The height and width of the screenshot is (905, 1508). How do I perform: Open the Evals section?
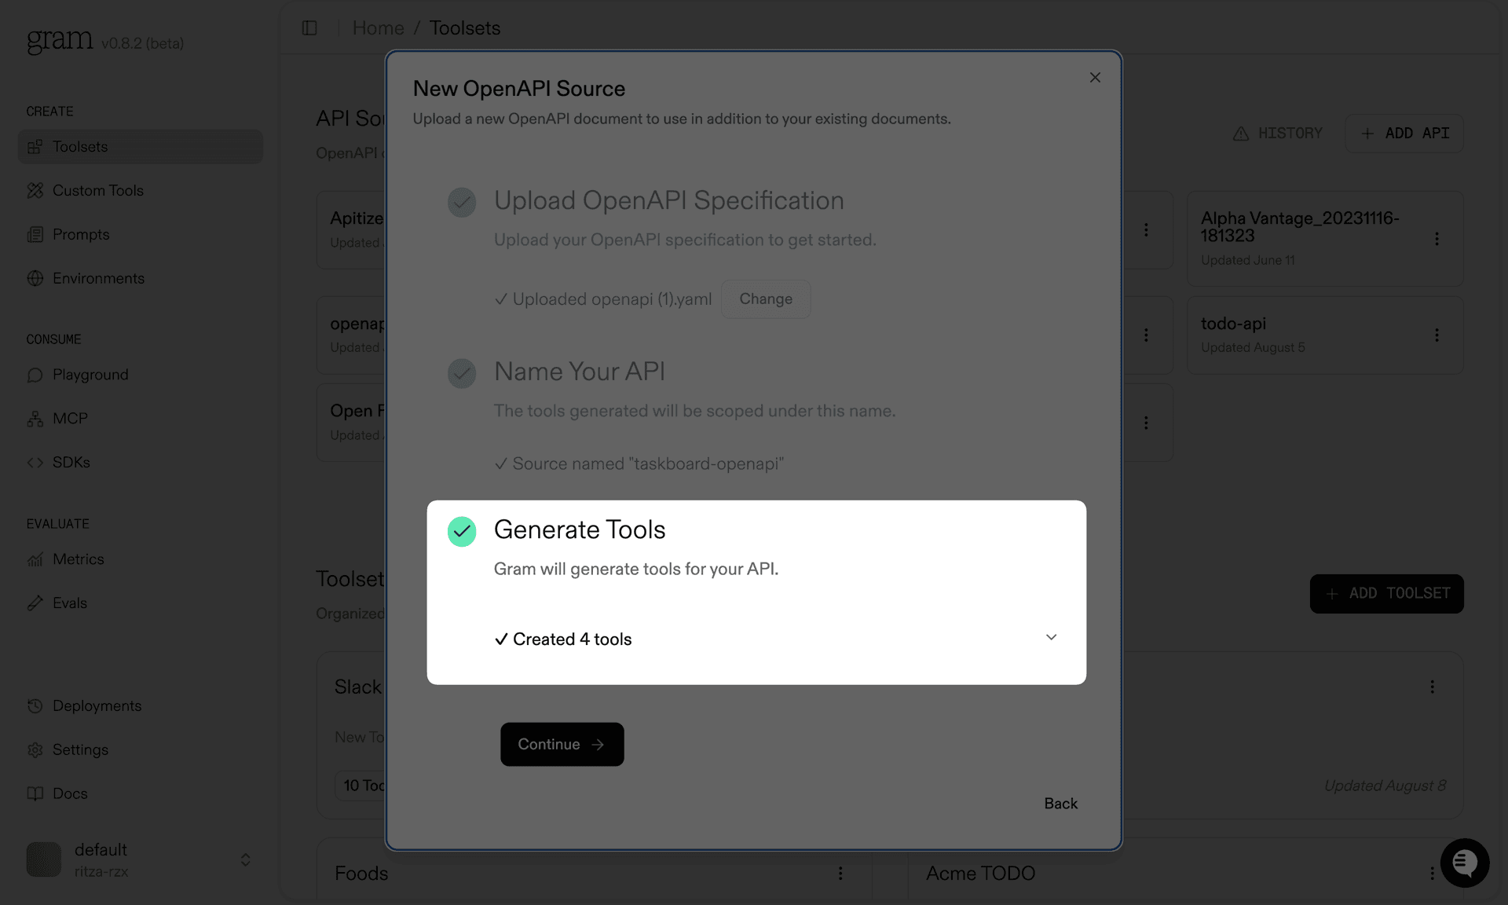point(69,603)
